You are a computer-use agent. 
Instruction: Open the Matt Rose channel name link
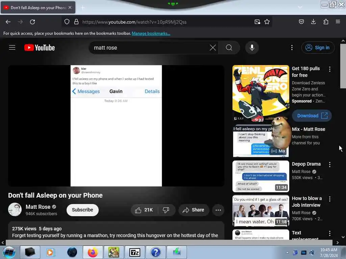[38, 207]
